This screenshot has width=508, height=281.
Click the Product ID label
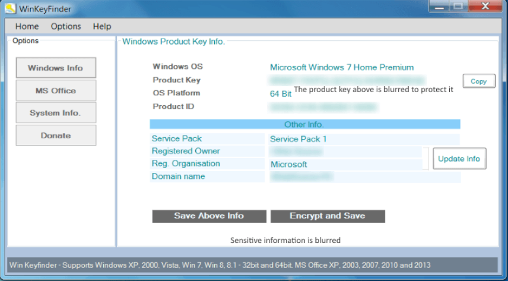pyautogui.click(x=173, y=106)
